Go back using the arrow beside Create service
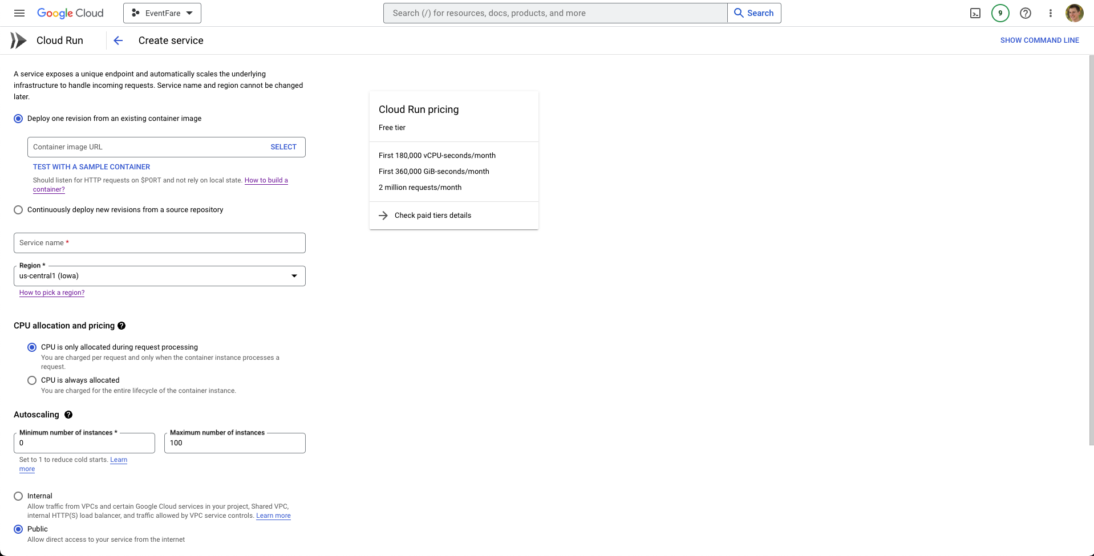Screen dimensions: 1094x556 (117, 40)
